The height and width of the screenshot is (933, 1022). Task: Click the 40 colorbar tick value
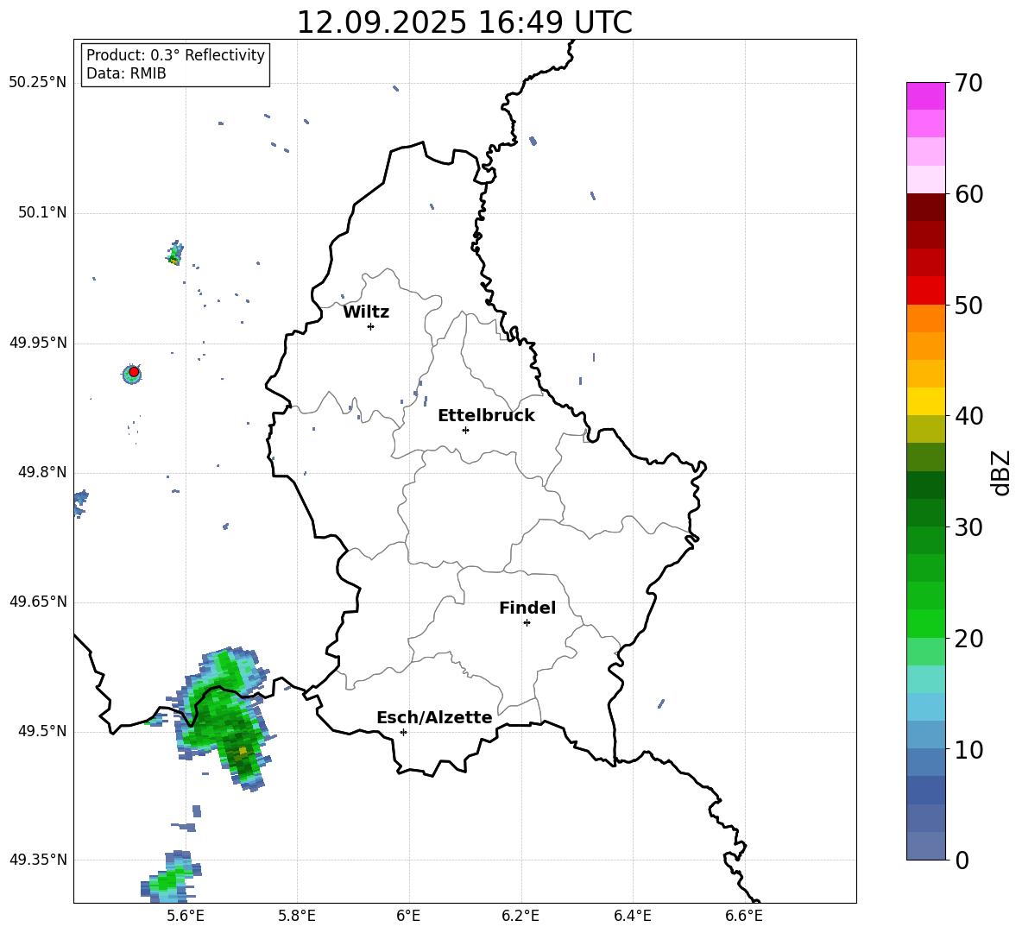tap(968, 416)
